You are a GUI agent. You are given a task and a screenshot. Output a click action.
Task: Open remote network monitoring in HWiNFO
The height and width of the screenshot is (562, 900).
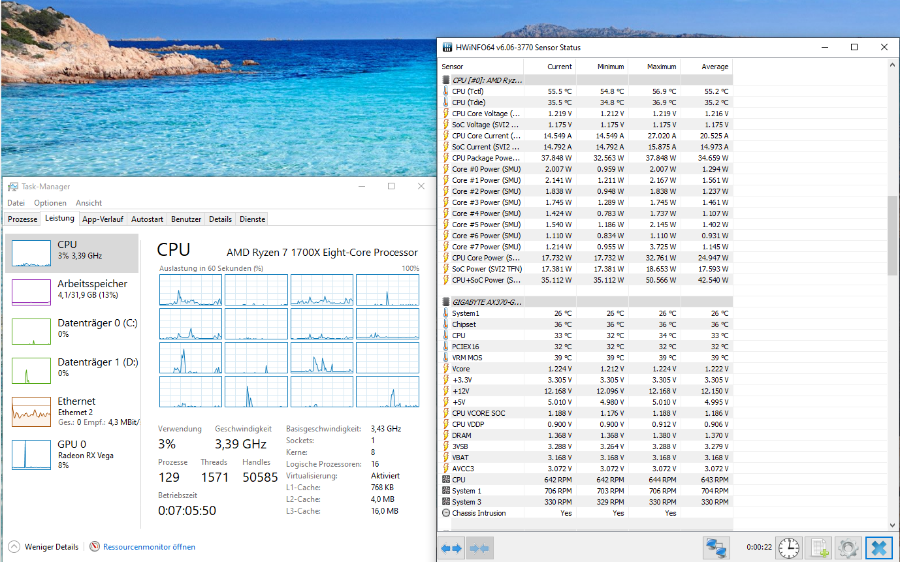716,548
